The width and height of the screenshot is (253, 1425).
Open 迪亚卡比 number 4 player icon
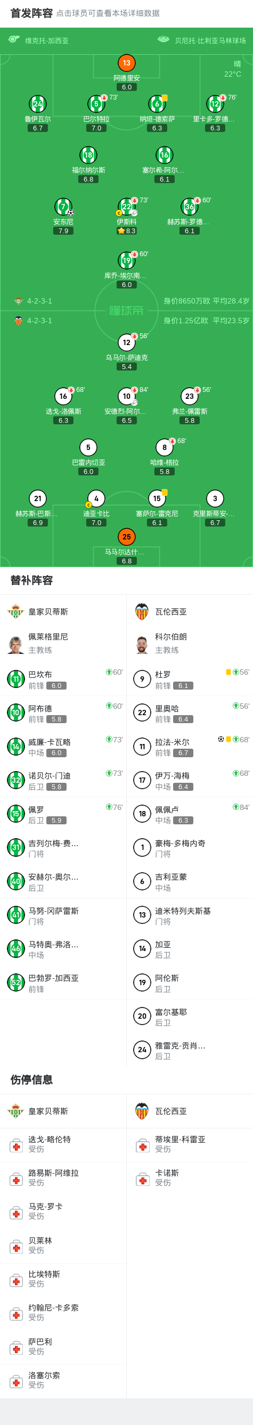tap(96, 498)
